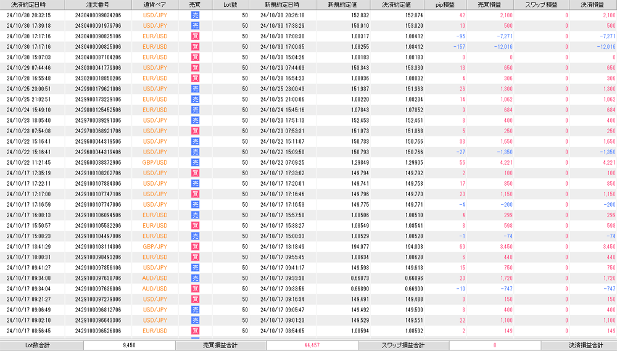
Task: Click the 24/10/22 07:09:25 entry time cell
Action: pos(282,162)
